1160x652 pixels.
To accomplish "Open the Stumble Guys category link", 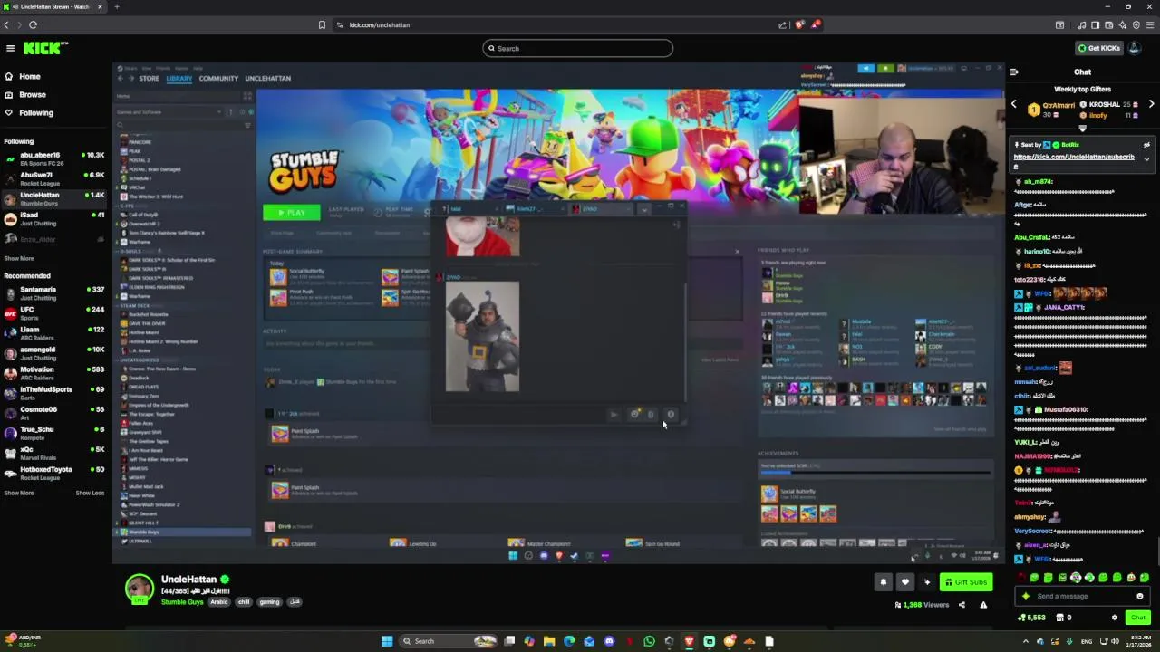I will (182, 602).
